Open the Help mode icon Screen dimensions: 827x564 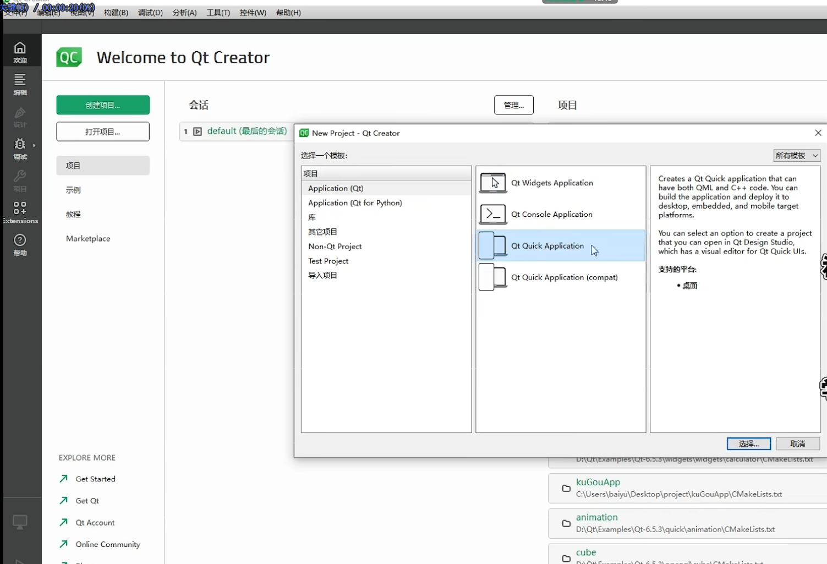(20, 244)
